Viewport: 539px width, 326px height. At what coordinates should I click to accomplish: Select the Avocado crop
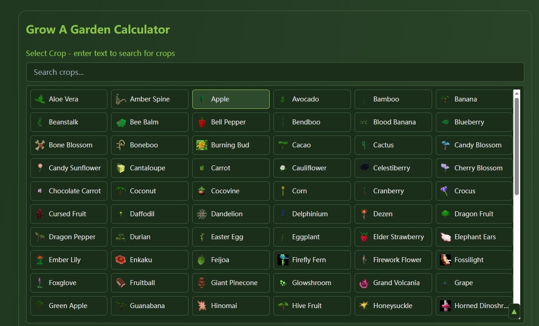[312, 99]
